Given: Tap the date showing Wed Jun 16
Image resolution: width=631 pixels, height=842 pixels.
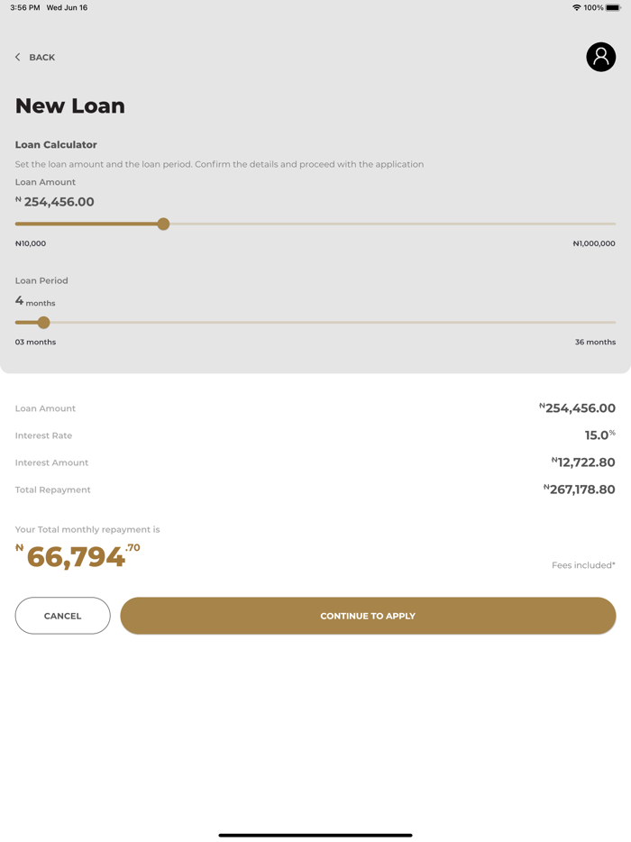Looking at the screenshot, I should 68,7.
